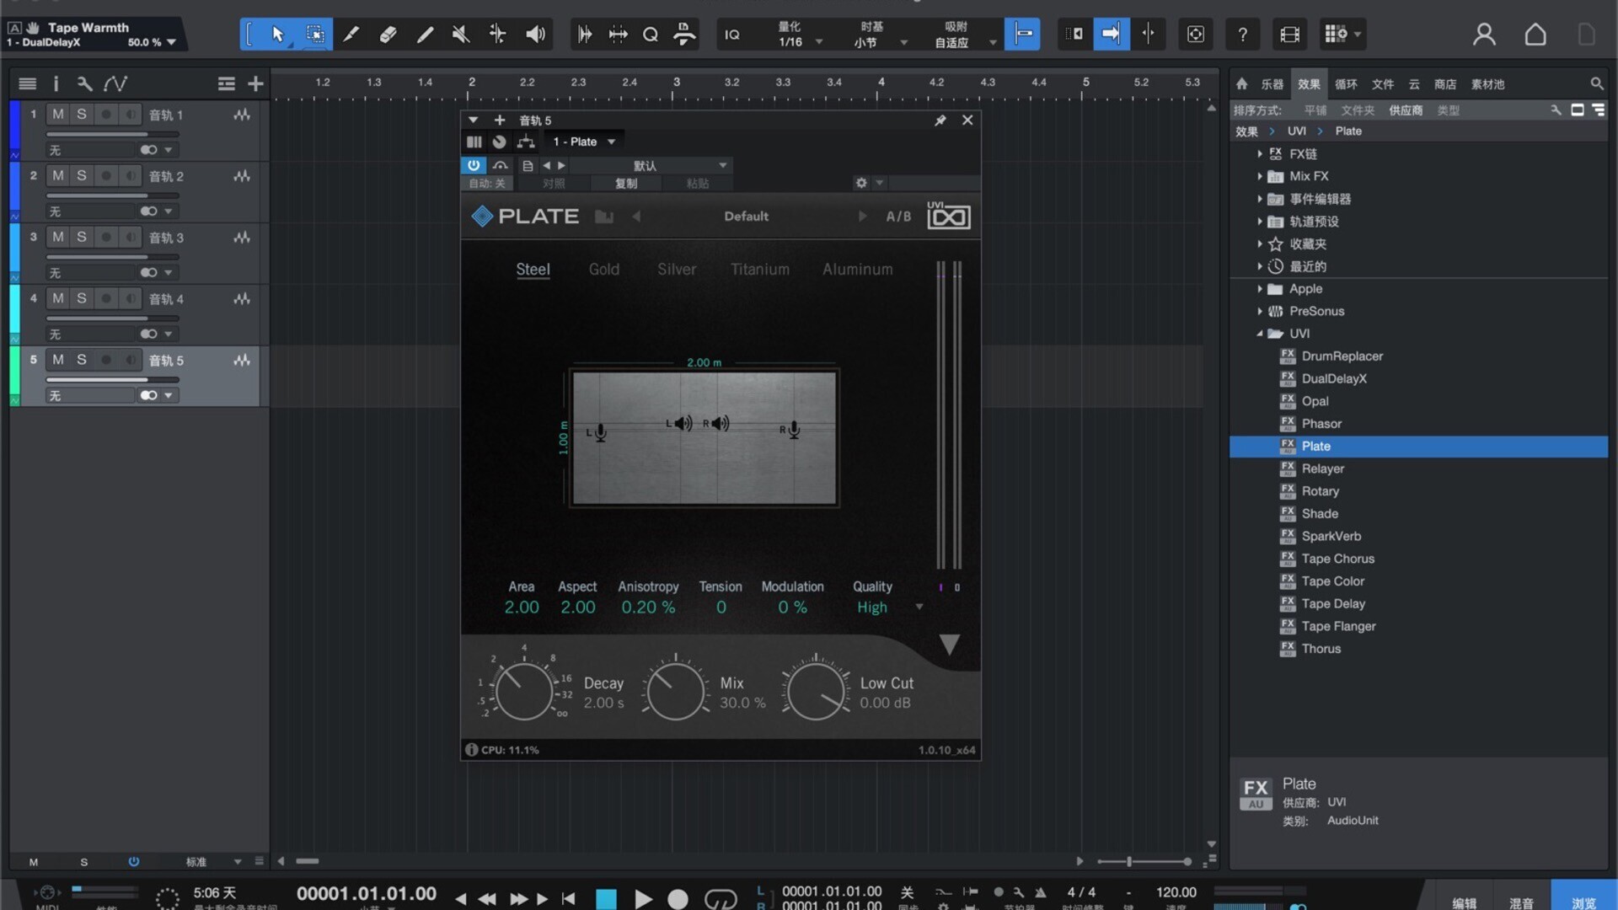The height and width of the screenshot is (910, 1618).
Task: Open plugin settings gear icon
Action: click(x=860, y=183)
